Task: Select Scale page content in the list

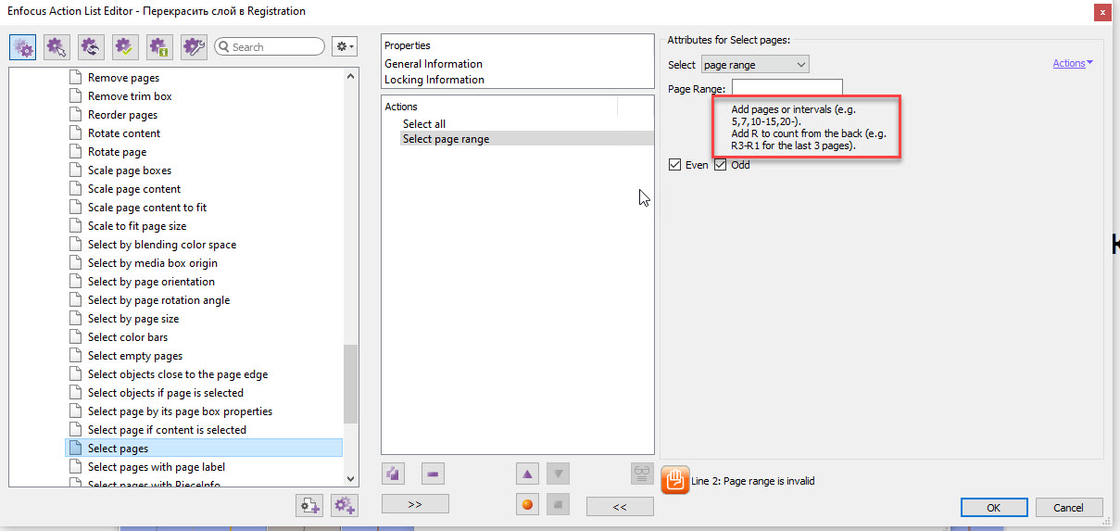Action: click(x=134, y=189)
